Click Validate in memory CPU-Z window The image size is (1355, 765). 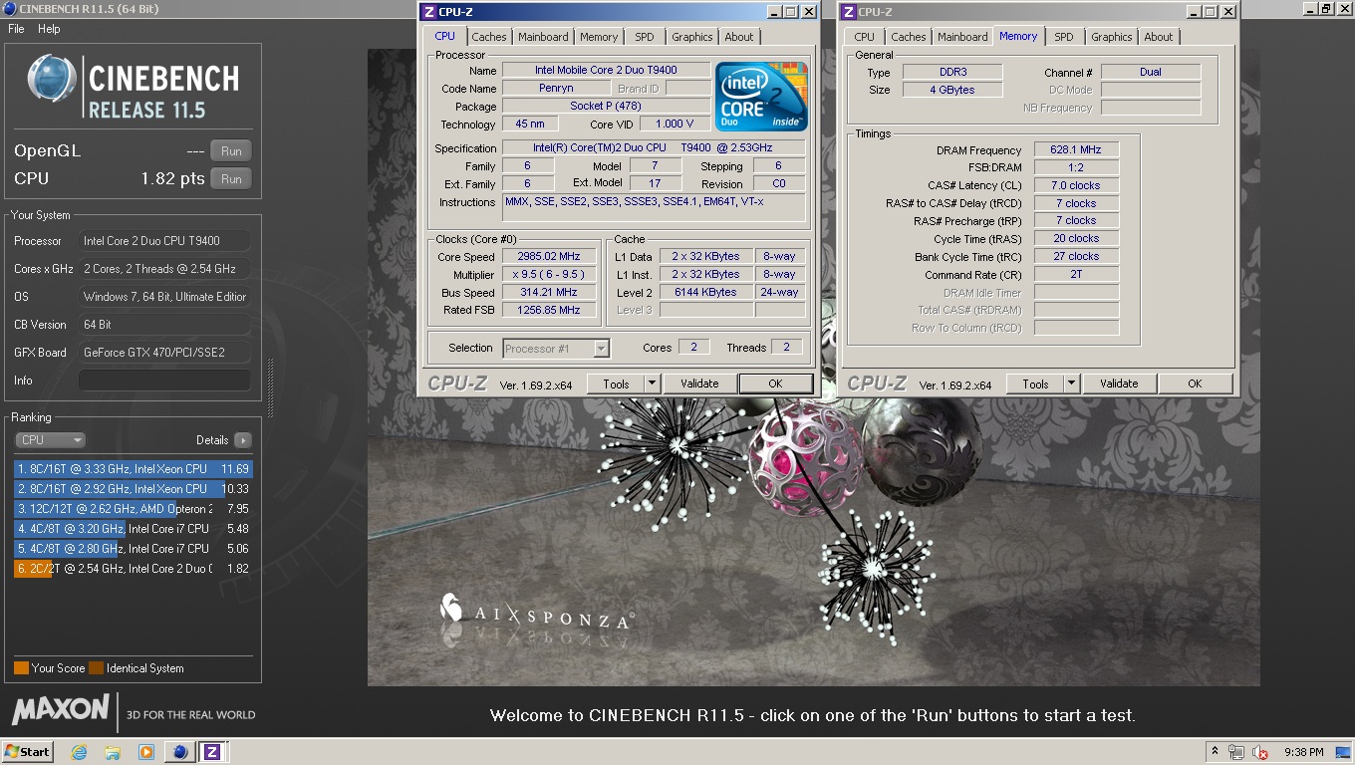click(1119, 383)
